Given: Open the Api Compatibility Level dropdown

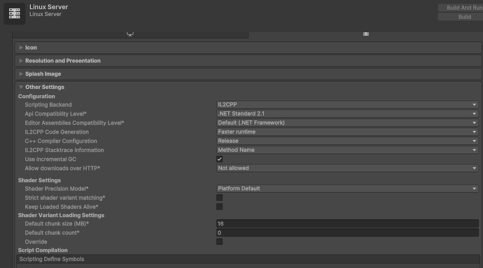Looking at the screenshot, I should pyautogui.click(x=347, y=113).
